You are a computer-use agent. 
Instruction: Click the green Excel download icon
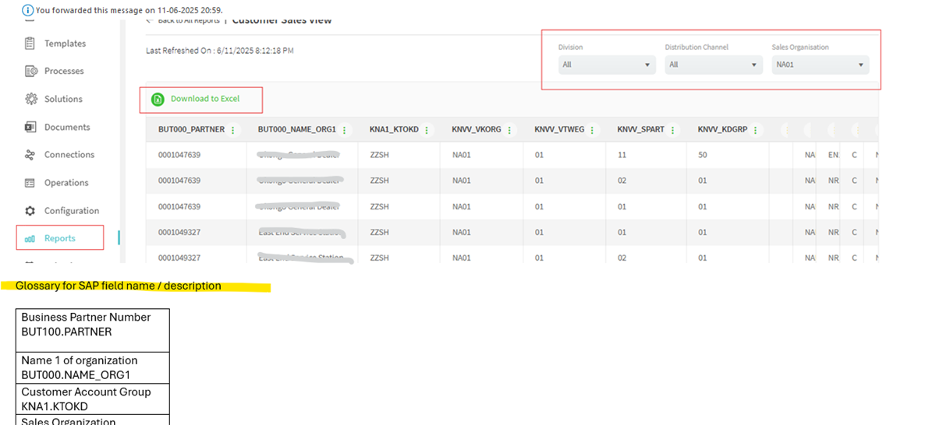(x=158, y=99)
